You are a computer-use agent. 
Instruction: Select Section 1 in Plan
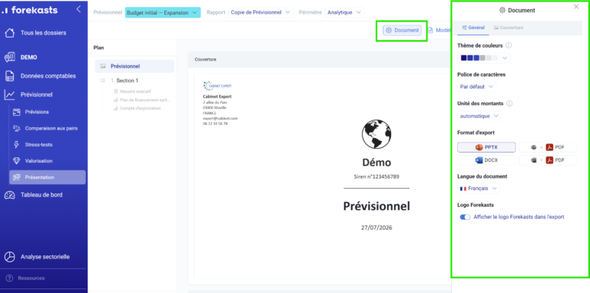(x=128, y=81)
